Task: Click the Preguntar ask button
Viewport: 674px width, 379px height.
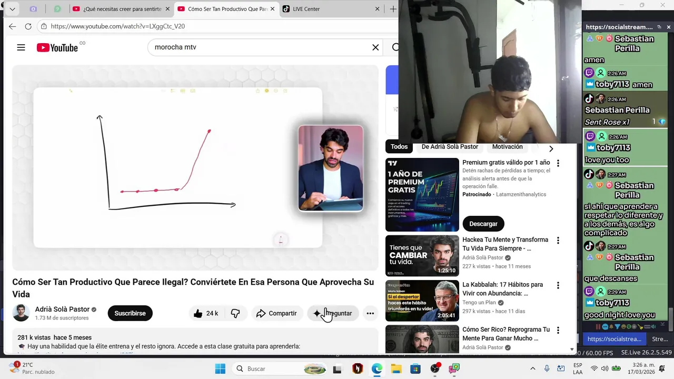Action: [x=333, y=313]
